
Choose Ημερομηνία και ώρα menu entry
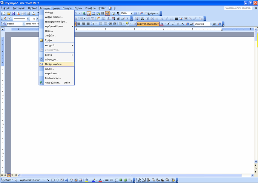tap(57, 22)
